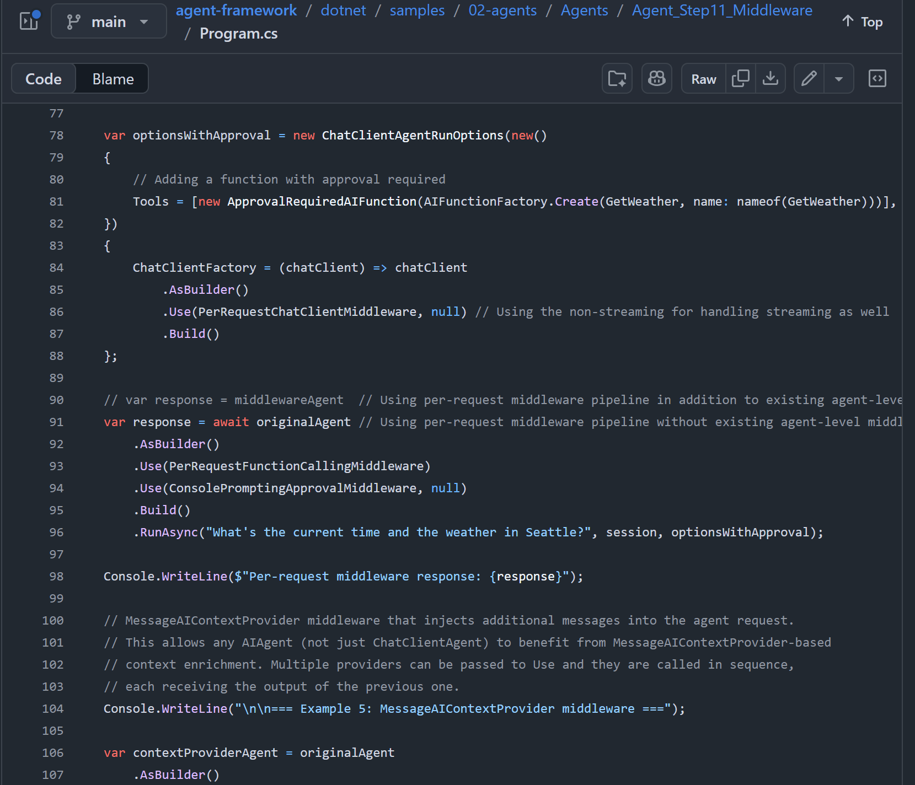The image size is (915, 785).
Task: Click ChatClientAgentRunOptions symbol on line 78
Action: click(413, 136)
